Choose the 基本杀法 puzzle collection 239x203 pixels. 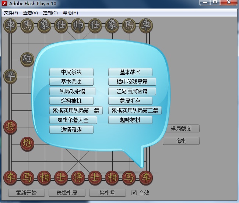tap(71, 82)
